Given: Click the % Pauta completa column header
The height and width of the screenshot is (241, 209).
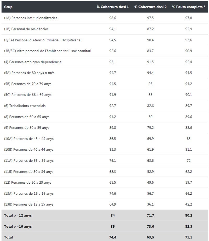Looking at the screenshot, I should [189, 7].
